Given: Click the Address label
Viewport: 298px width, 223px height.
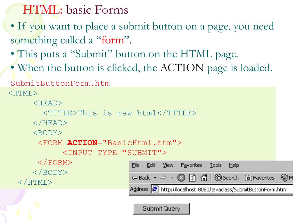Looking at the screenshot, I should pyautogui.click(x=139, y=189).
